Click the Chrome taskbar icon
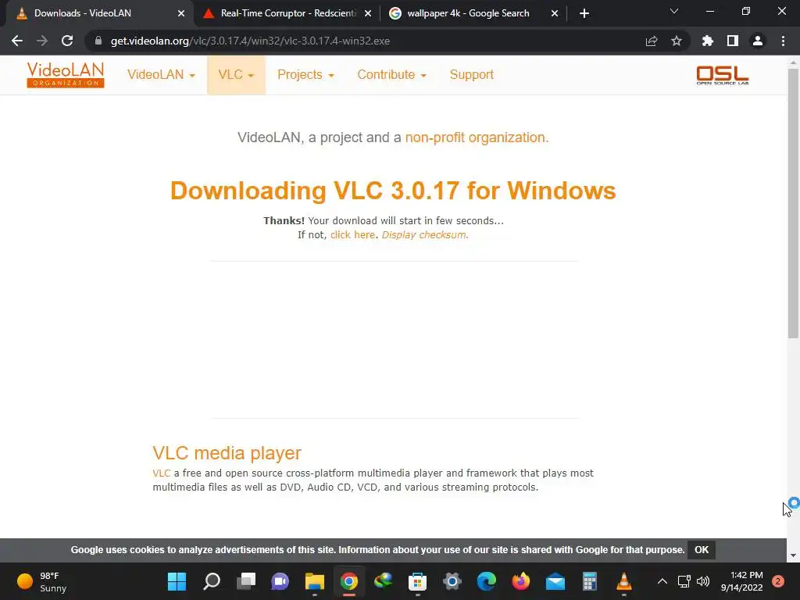 (x=349, y=581)
